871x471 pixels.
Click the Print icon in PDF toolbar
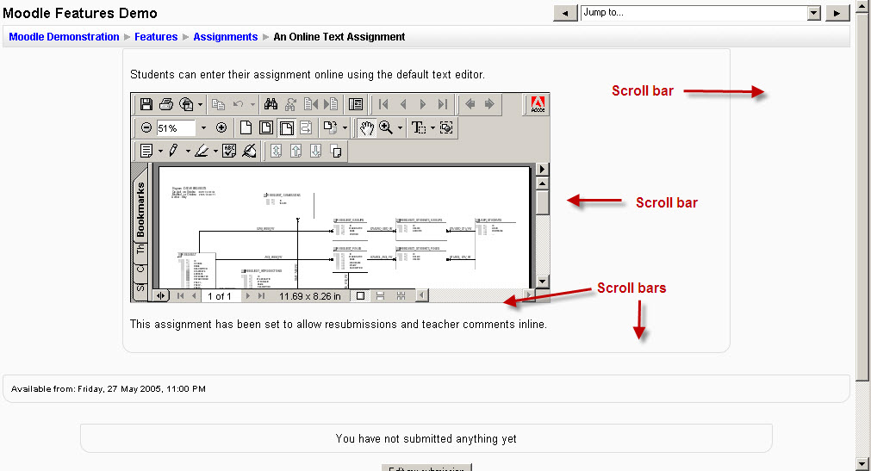point(166,104)
